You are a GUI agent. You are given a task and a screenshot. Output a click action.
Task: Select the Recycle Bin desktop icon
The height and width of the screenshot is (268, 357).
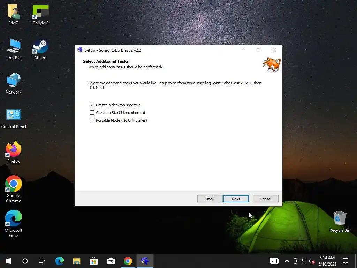tap(340, 222)
